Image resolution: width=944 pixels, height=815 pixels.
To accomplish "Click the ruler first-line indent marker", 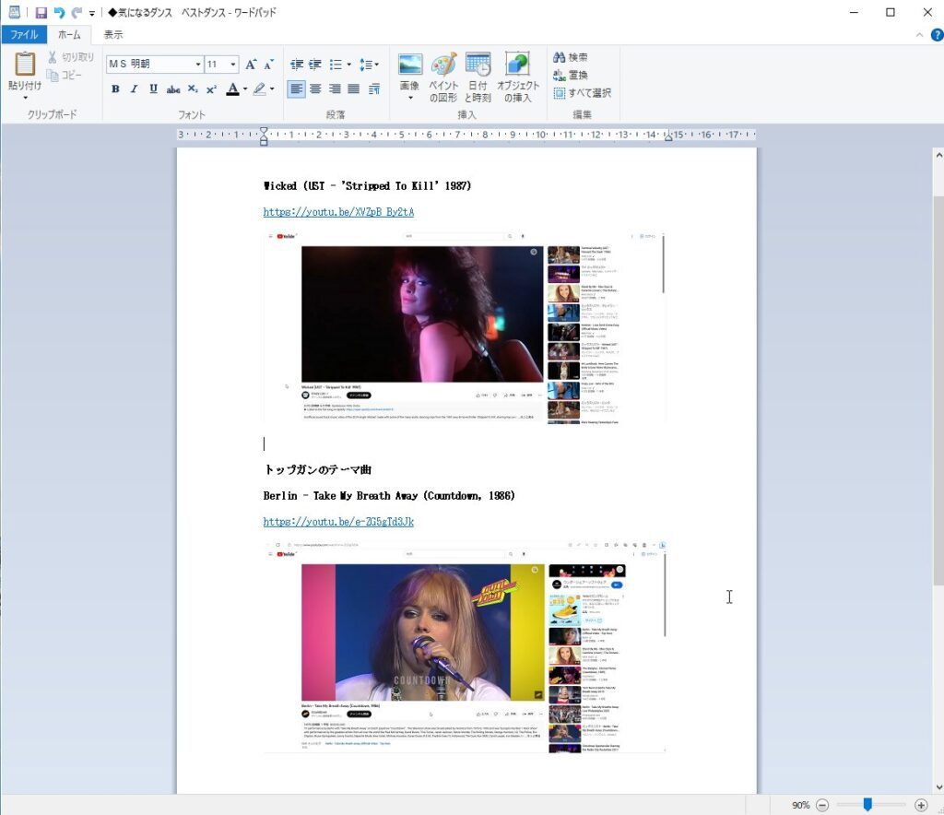I will 263,131.
